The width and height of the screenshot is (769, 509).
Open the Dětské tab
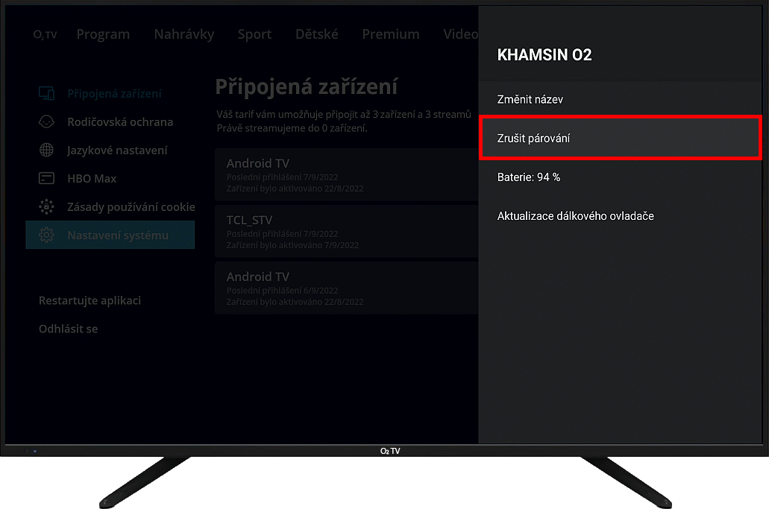point(316,34)
